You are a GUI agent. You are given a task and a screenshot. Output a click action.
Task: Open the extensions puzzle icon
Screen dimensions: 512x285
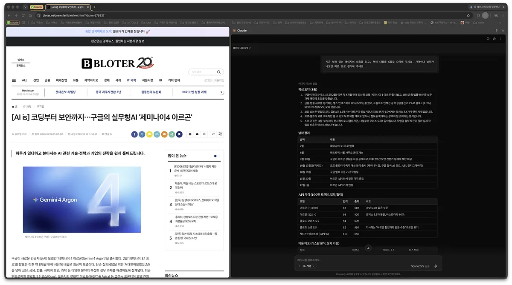pos(478,15)
